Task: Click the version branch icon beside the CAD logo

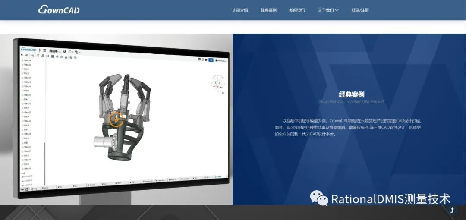Action: click(x=40, y=50)
